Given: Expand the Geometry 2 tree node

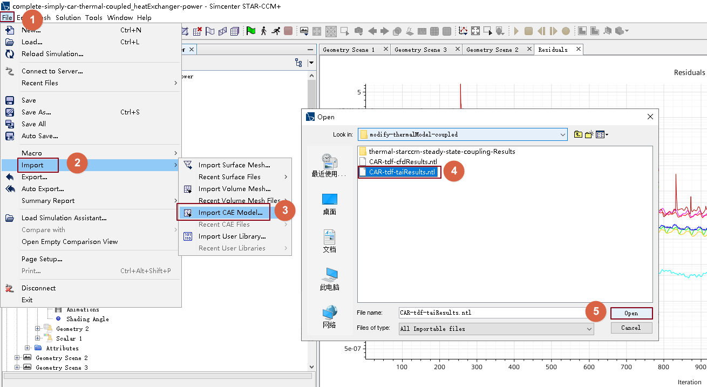Looking at the screenshot, I should click(38, 329).
